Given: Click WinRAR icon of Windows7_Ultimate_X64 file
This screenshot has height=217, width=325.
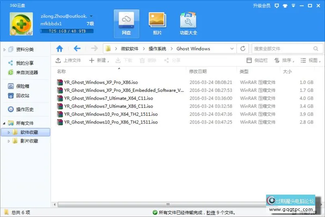Looking at the screenshot, I should 60,98.
